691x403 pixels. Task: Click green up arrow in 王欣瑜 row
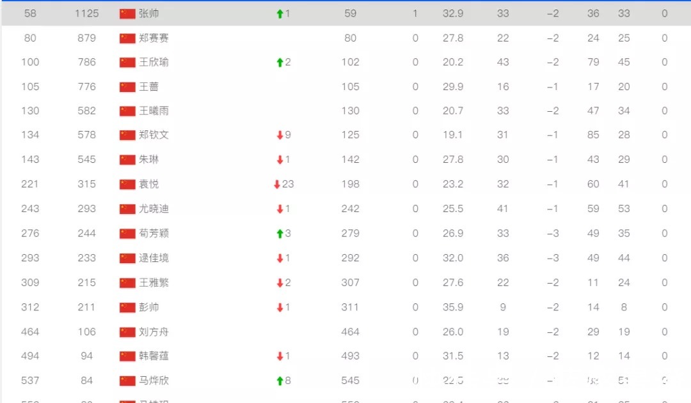click(x=280, y=63)
